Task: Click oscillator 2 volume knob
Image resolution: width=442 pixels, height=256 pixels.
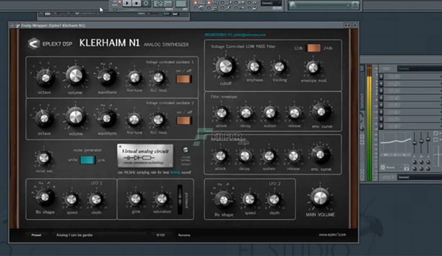Action: [x=76, y=117]
